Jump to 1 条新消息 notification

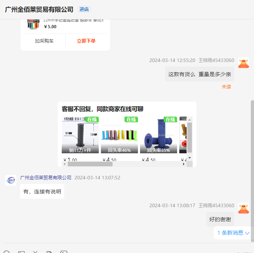point(232,233)
